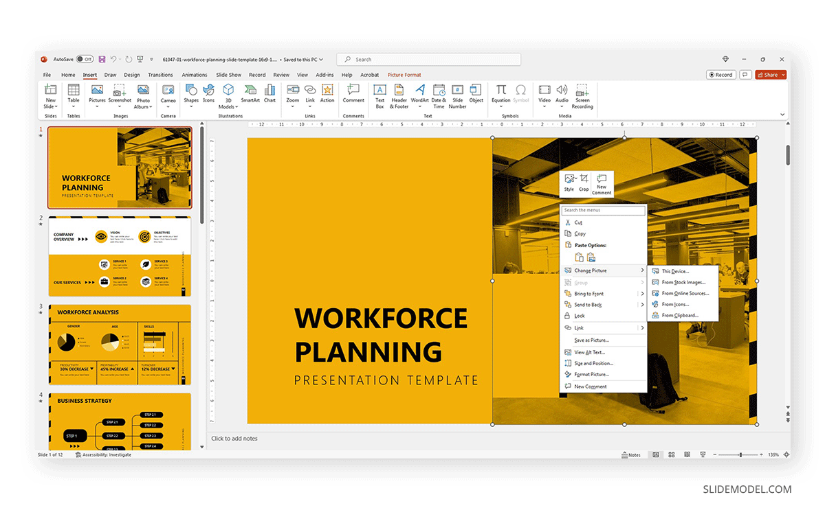The image size is (825, 510).
Task: Select the Screenshot tool in Images group
Action: pos(120,93)
